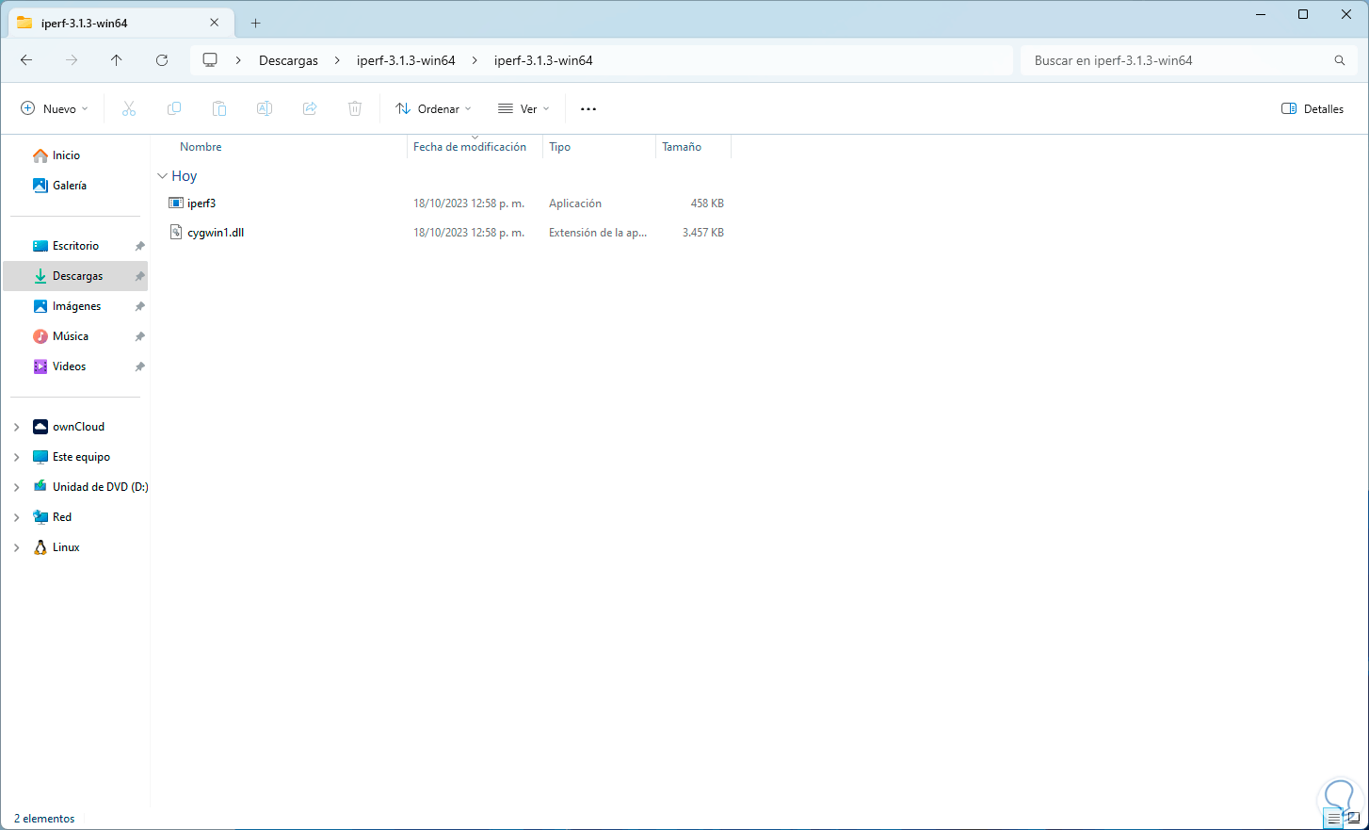The width and height of the screenshot is (1369, 830).
Task: Select Linux in the navigation pane
Action: pyautogui.click(x=66, y=547)
